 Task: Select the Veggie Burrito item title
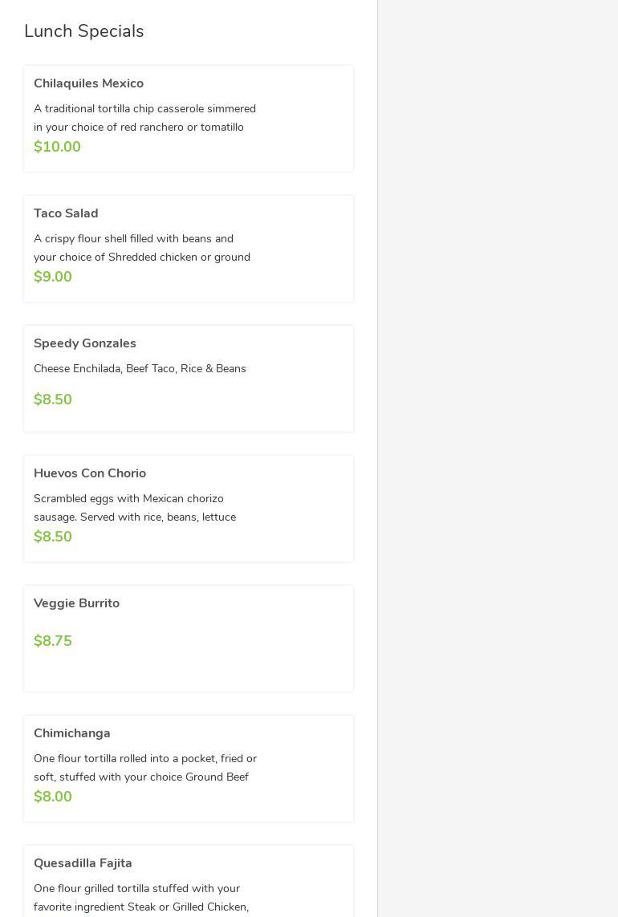(x=76, y=603)
